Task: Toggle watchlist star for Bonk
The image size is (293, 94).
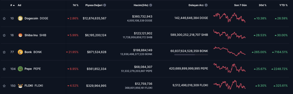Action: coord(4,52)
